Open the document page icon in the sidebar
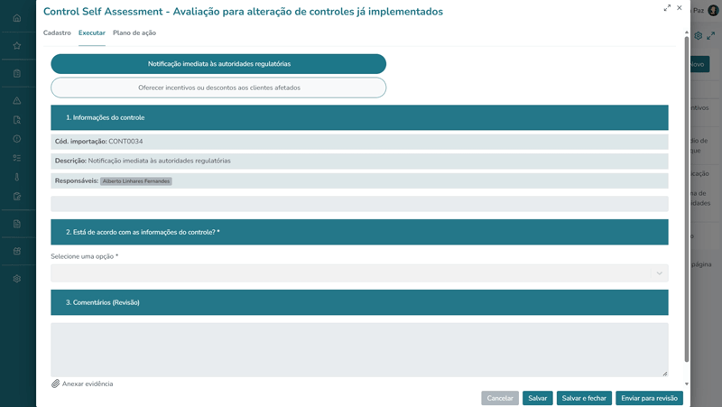The height and width of the screenshot is (407, 722). [x=17, y=224]
